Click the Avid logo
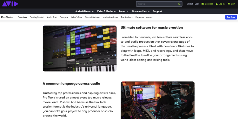This screenshot has width=238, height=119. tap(10, 4)
